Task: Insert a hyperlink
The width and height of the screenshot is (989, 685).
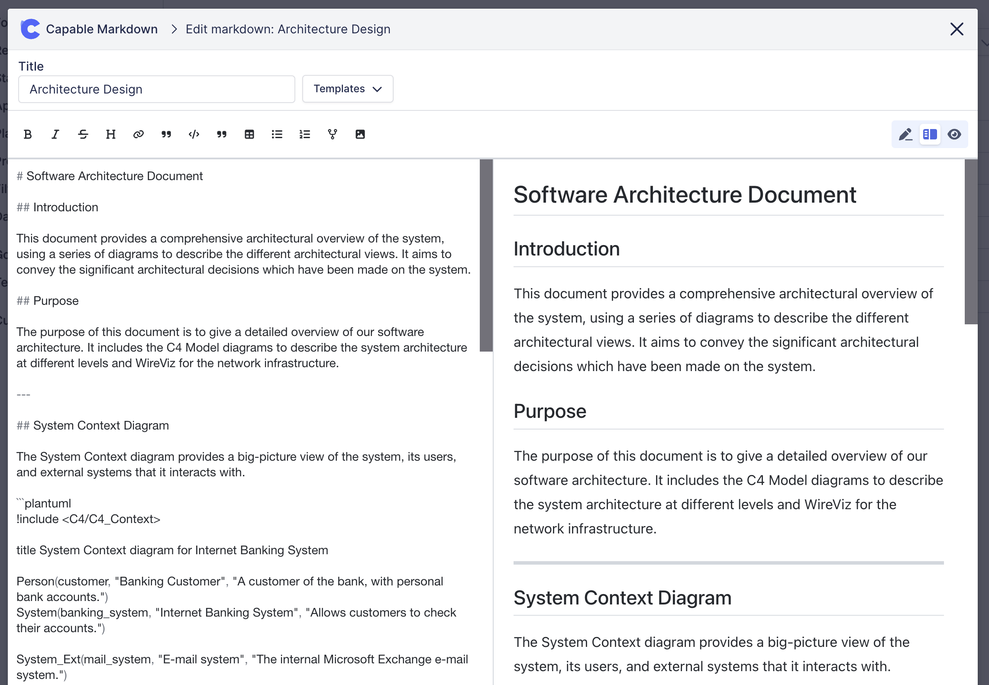Action: 138,134
